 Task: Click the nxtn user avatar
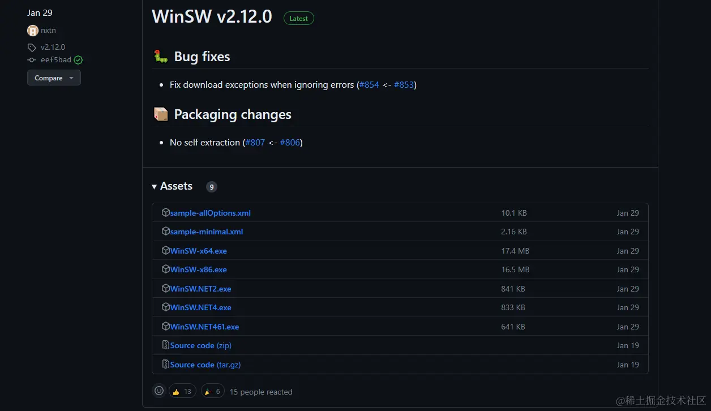(x=33, y=31)
